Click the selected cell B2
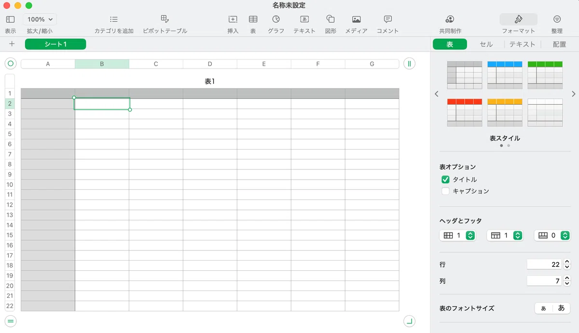 point(102,103)
